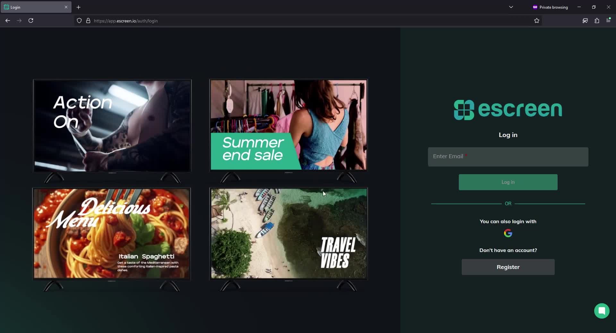Close the Login tab
The width and height of the screenshot is (616, 333).
click(66, 7)
